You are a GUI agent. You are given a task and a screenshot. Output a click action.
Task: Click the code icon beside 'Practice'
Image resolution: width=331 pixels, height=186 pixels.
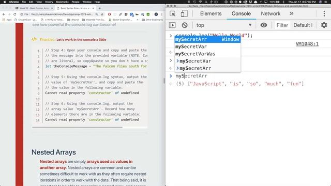34,39
